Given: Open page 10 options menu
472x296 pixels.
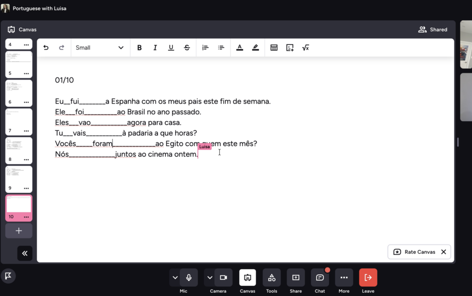Looking at the screenshot, I should coord(26,217).
